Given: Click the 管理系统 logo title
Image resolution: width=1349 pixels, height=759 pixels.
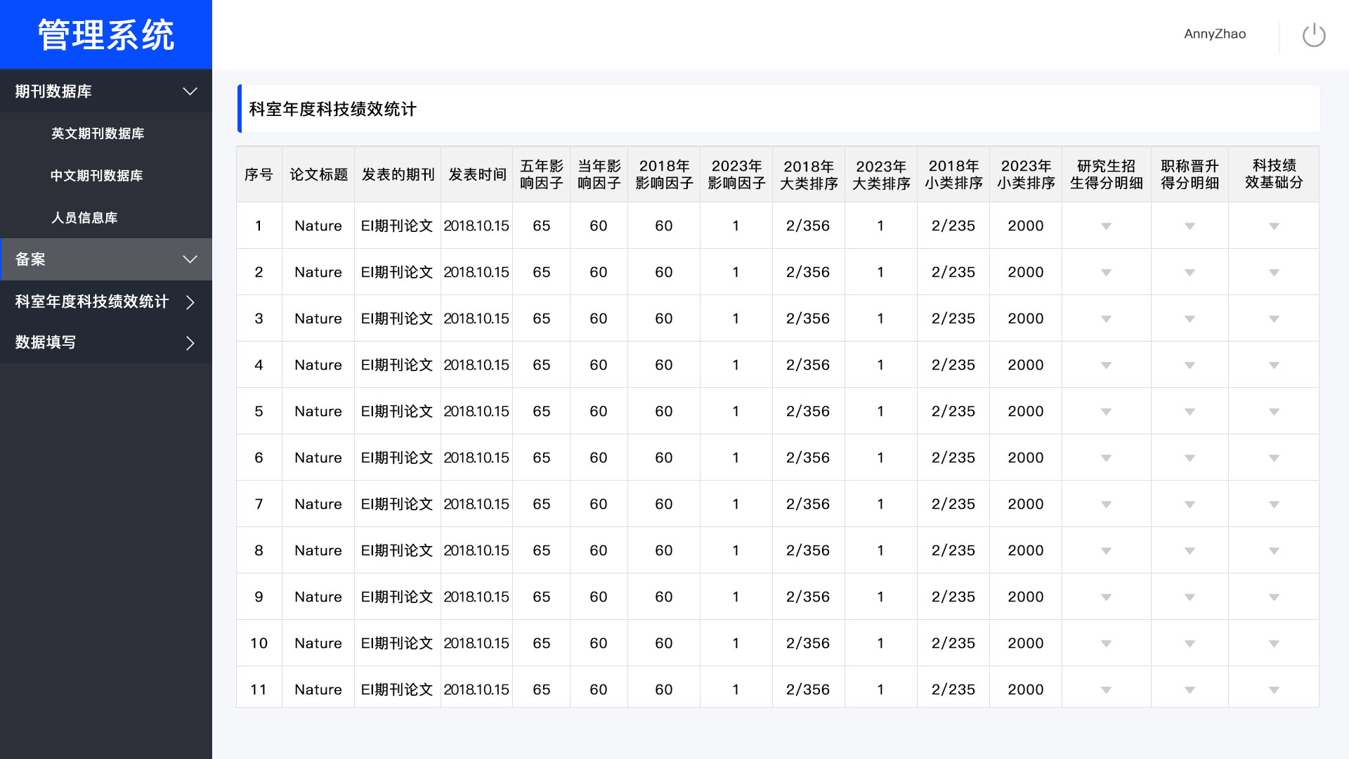Looking at the screenshot, I should tap(105, 35).
